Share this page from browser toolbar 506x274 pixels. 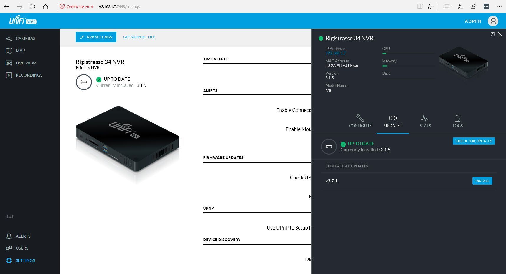(x=473, y=6)
